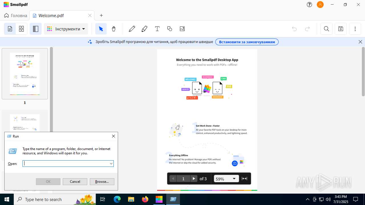Viewport: 365px width, 205px height.
Task: Open the help question mark icon
Action: coord(309,5)
